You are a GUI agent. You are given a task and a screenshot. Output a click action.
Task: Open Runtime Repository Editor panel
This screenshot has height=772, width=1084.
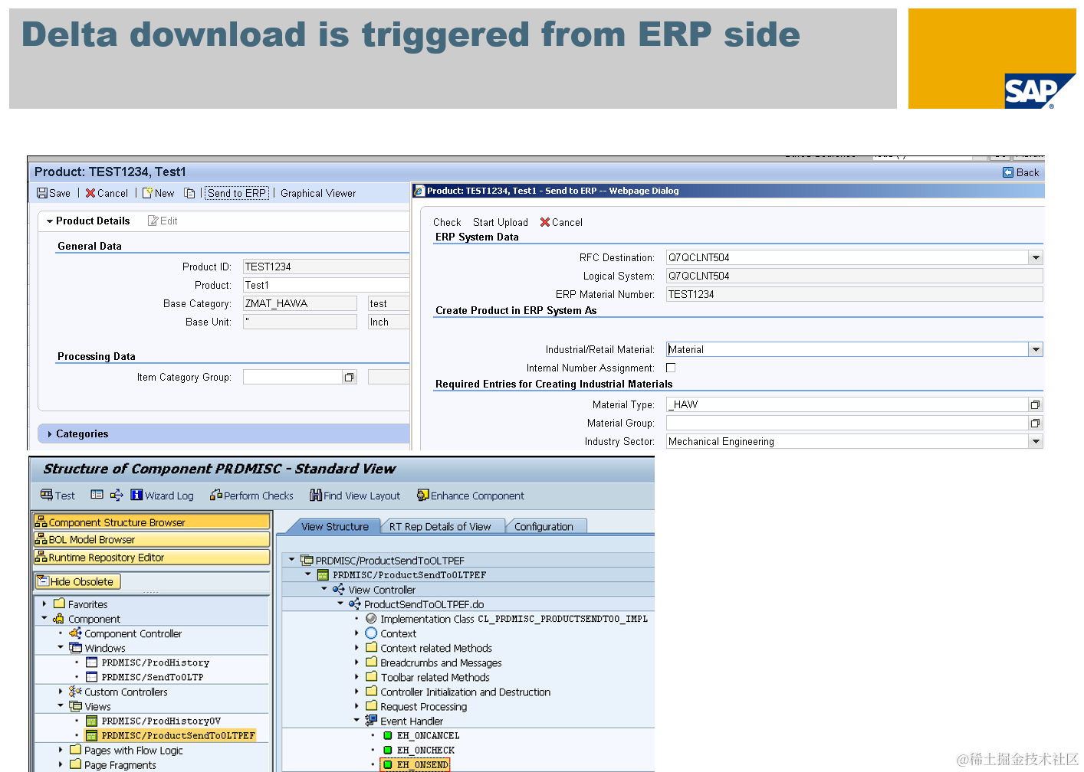152,557
